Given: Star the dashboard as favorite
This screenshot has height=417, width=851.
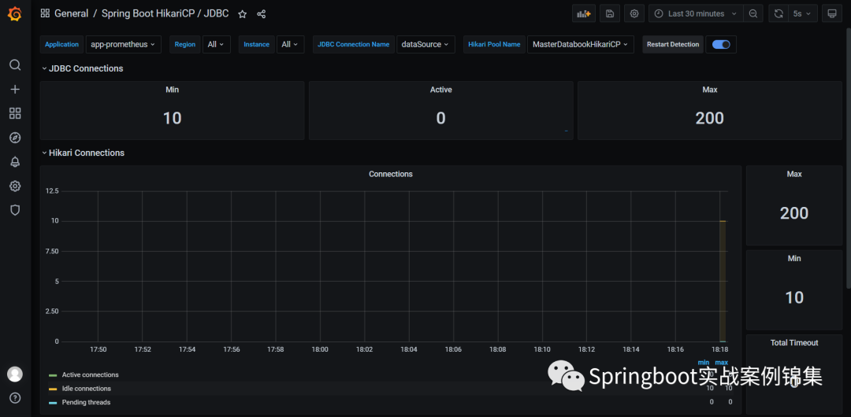Looking at the screenshot, I should (242, 14).
